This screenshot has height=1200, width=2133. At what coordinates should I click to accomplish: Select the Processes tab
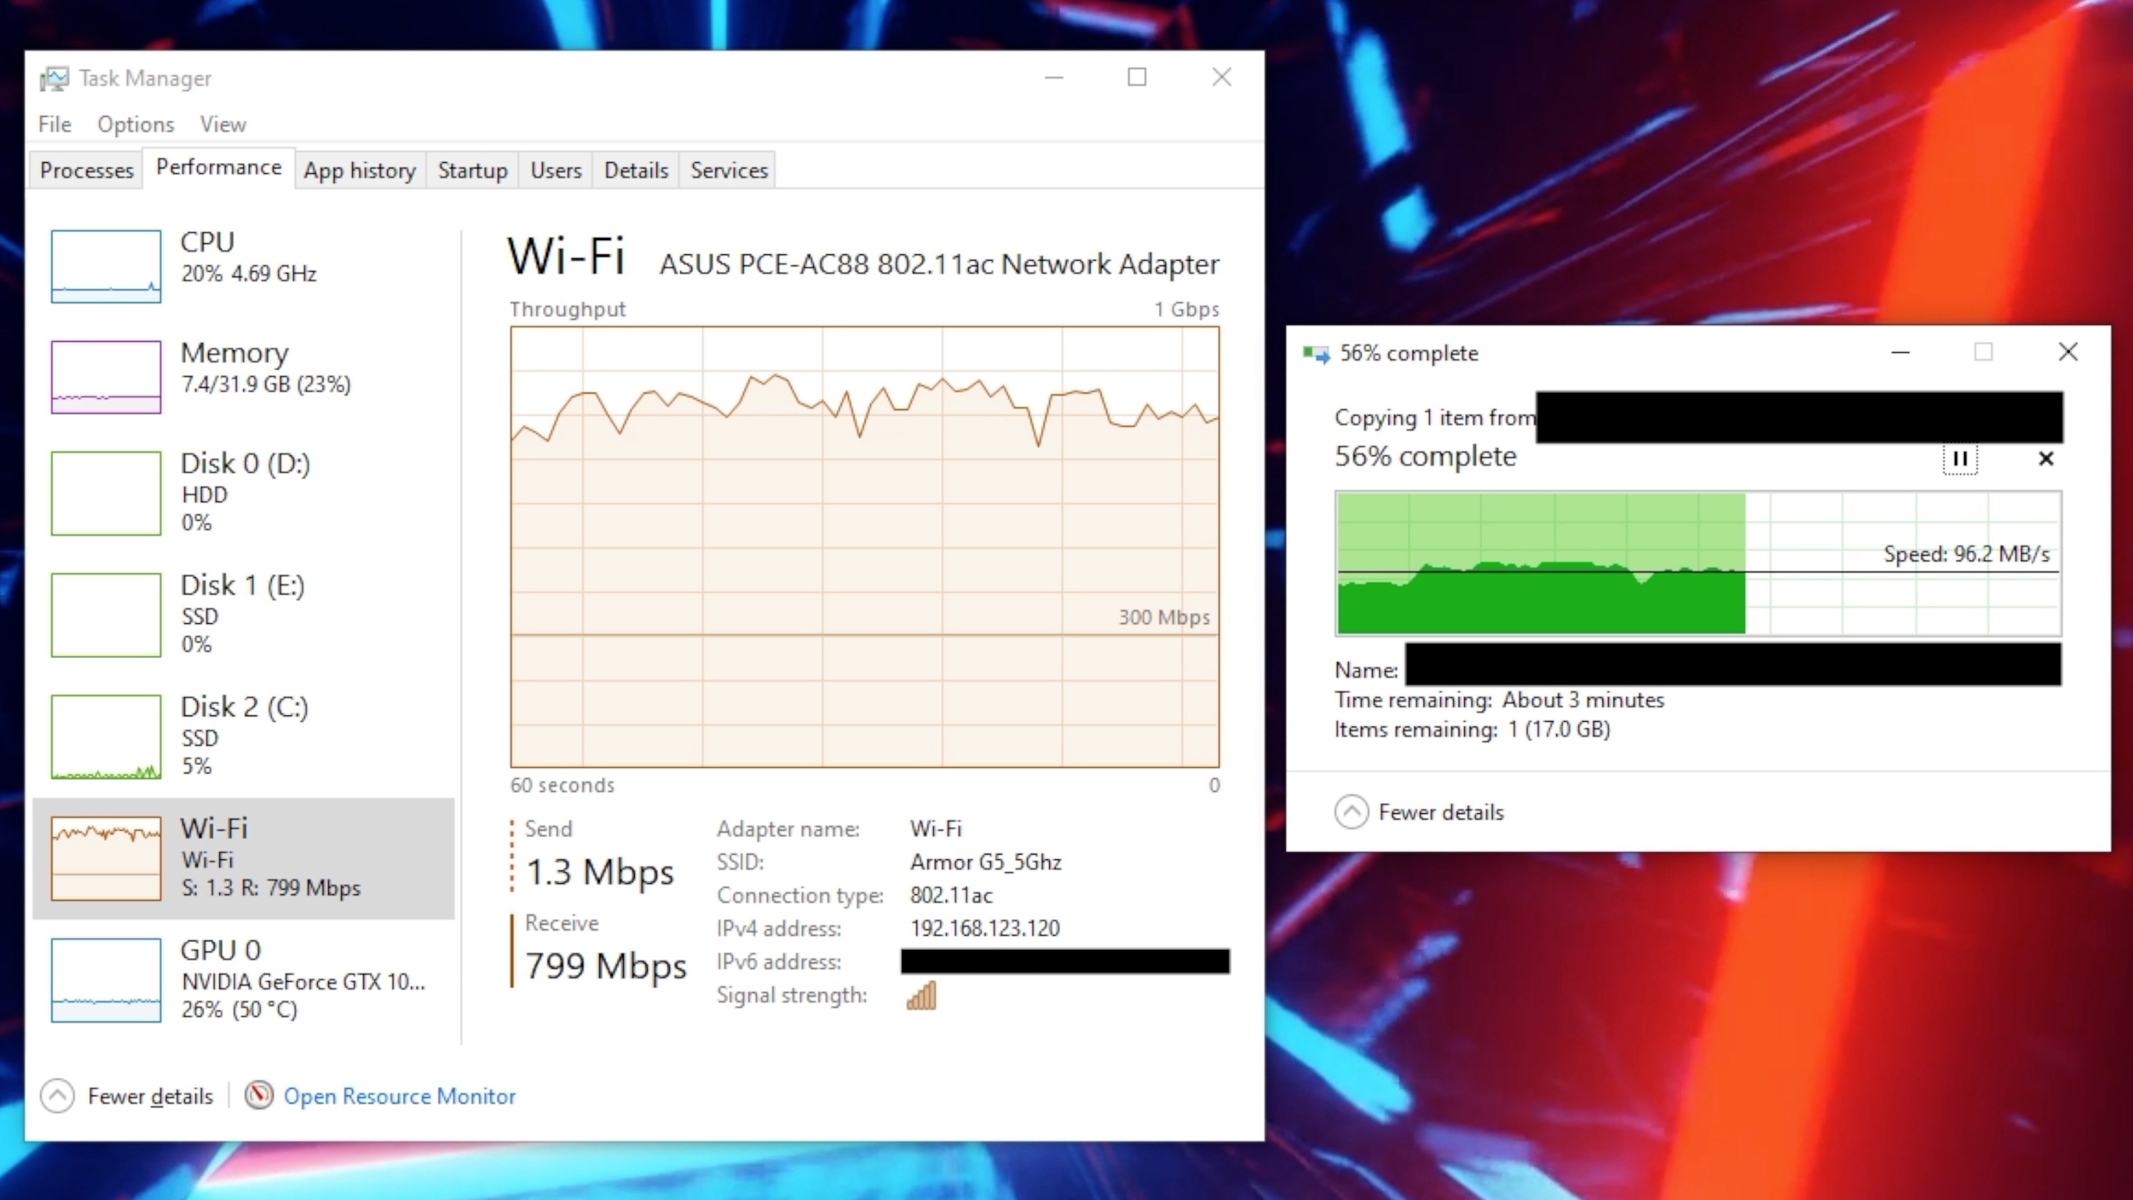(x=85, y=168)
